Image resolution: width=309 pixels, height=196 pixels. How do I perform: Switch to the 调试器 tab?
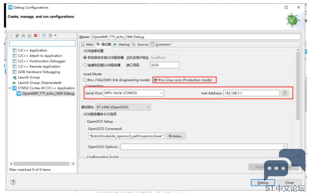coord(104,44)
